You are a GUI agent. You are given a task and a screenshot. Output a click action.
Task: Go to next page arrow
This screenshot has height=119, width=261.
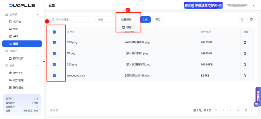tap(231, 110)
